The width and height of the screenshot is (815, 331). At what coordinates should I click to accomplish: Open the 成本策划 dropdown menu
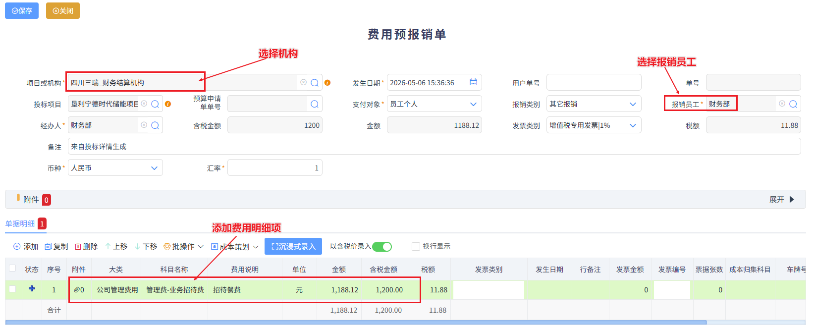[234, 246]
